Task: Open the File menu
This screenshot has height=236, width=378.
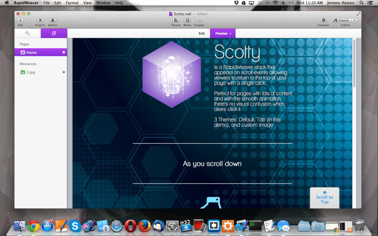Action: 46,3
